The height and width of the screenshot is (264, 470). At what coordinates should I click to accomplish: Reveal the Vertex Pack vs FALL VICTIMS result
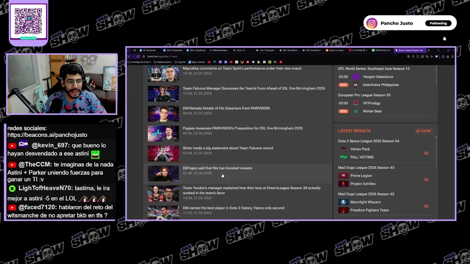(x=426, y=153)
